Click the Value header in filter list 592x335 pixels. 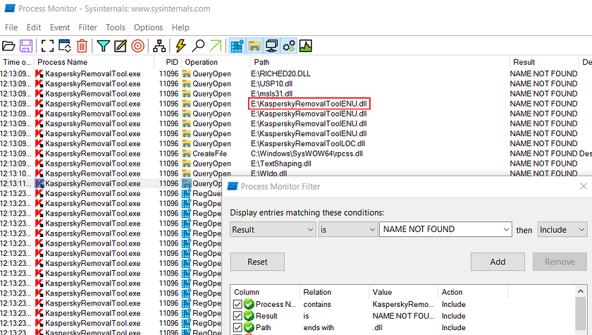(x=404, y=292)
